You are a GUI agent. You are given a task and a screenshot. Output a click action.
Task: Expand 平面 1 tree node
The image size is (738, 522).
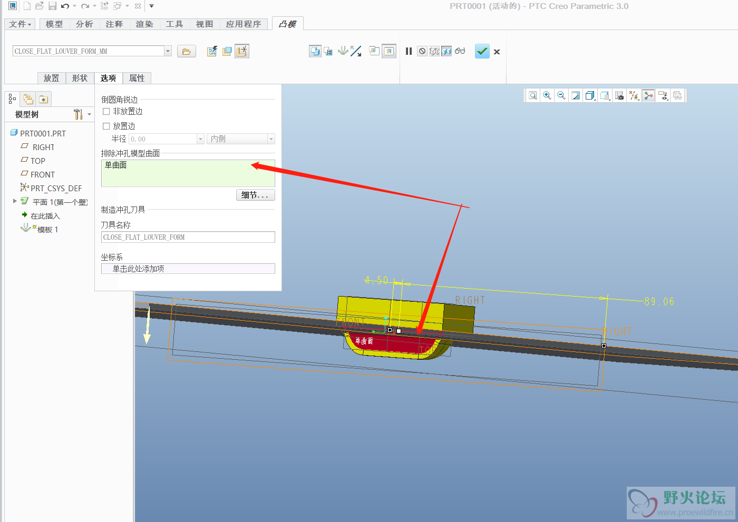pos(15,201)
